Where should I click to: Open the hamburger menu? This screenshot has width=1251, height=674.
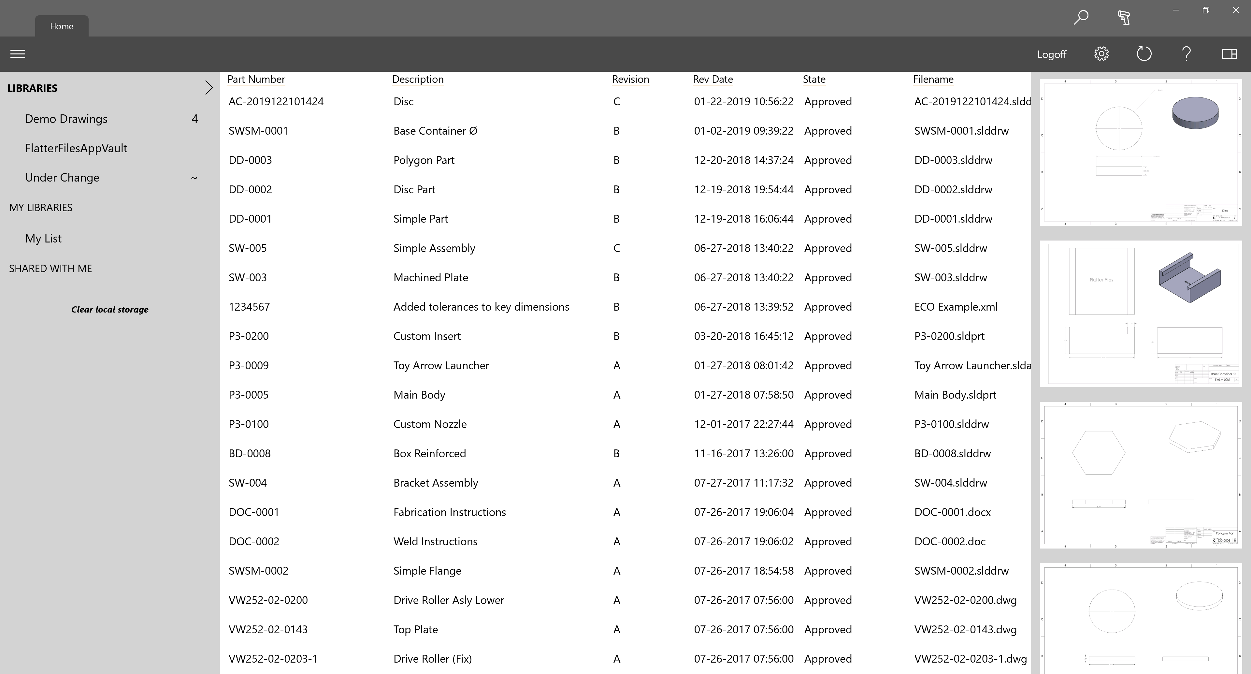point(18,54)
